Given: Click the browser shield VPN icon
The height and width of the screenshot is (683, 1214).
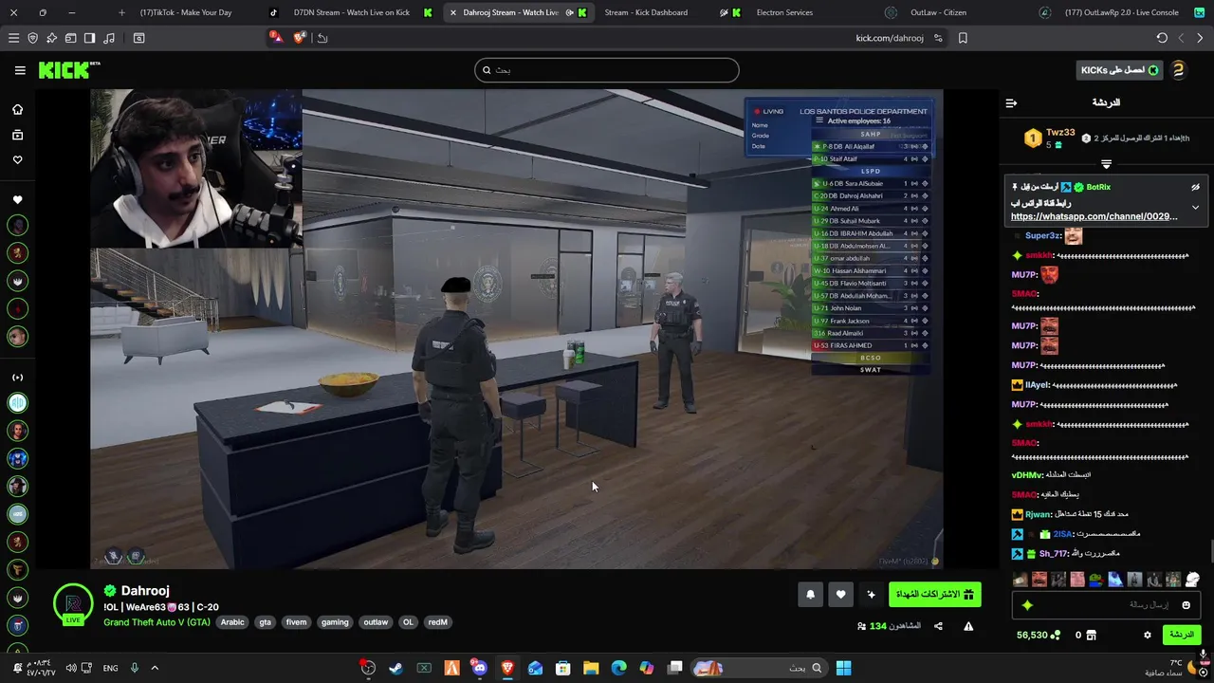Looking at the screenshot, I should [32, 38].
